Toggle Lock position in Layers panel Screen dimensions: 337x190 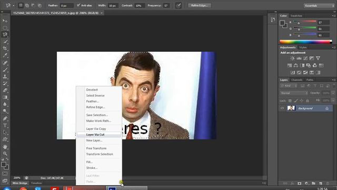point(302,101)
